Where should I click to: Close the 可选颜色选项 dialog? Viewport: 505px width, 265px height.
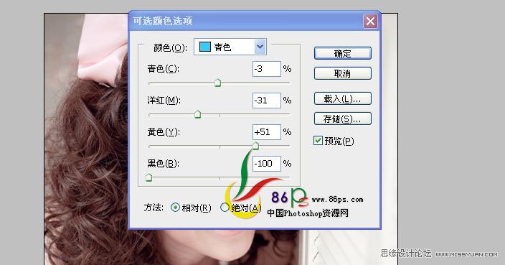(370, 22)
